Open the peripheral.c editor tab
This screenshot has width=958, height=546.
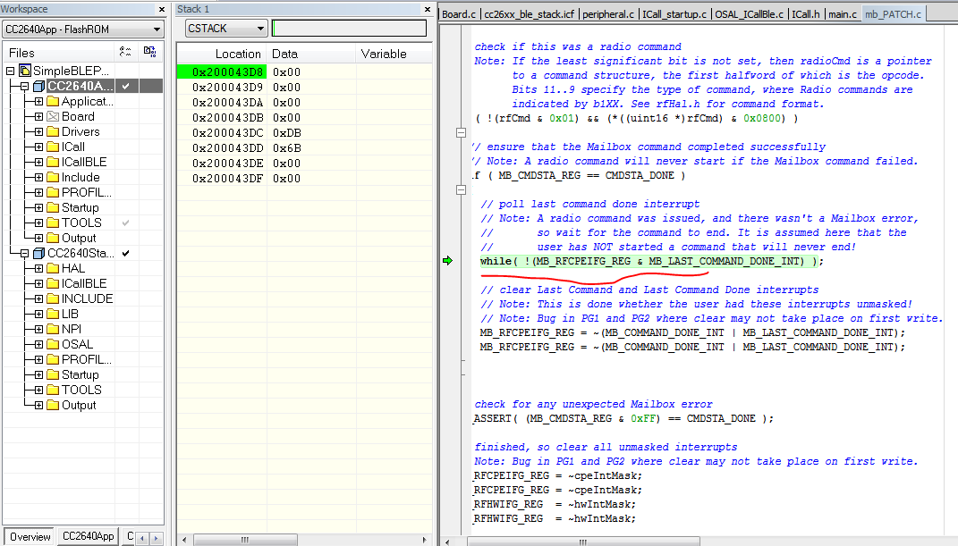[608, 14]
